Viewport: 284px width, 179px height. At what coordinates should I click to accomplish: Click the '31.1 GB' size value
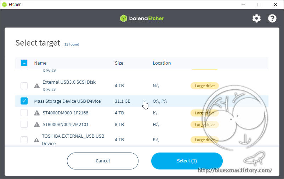(x=123, y=101)
